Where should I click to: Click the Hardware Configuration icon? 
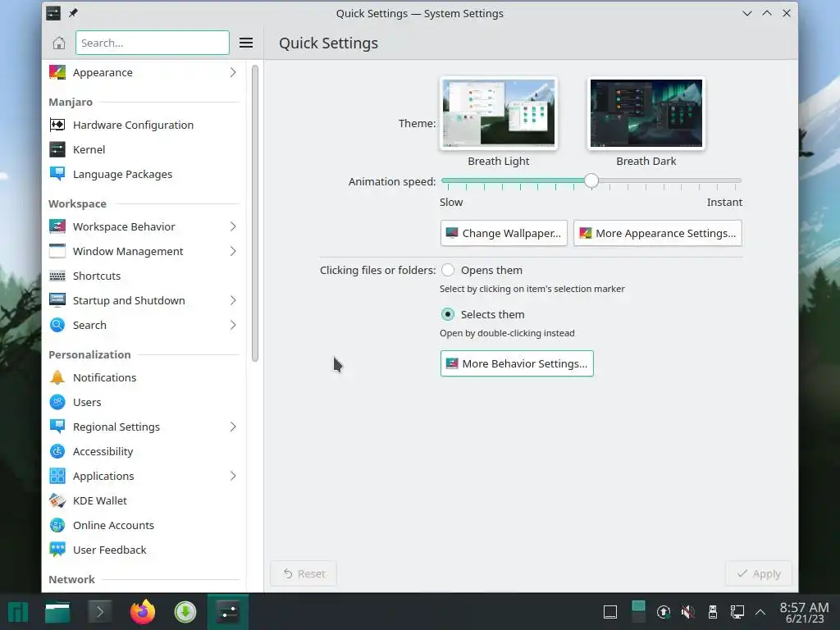[57, 125]
